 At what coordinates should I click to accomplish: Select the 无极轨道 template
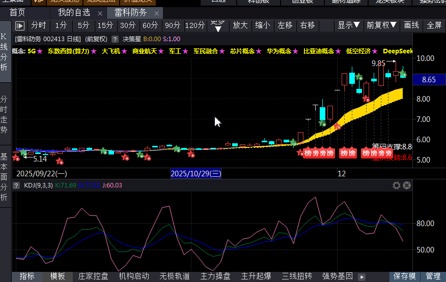(x=175, y=276)
